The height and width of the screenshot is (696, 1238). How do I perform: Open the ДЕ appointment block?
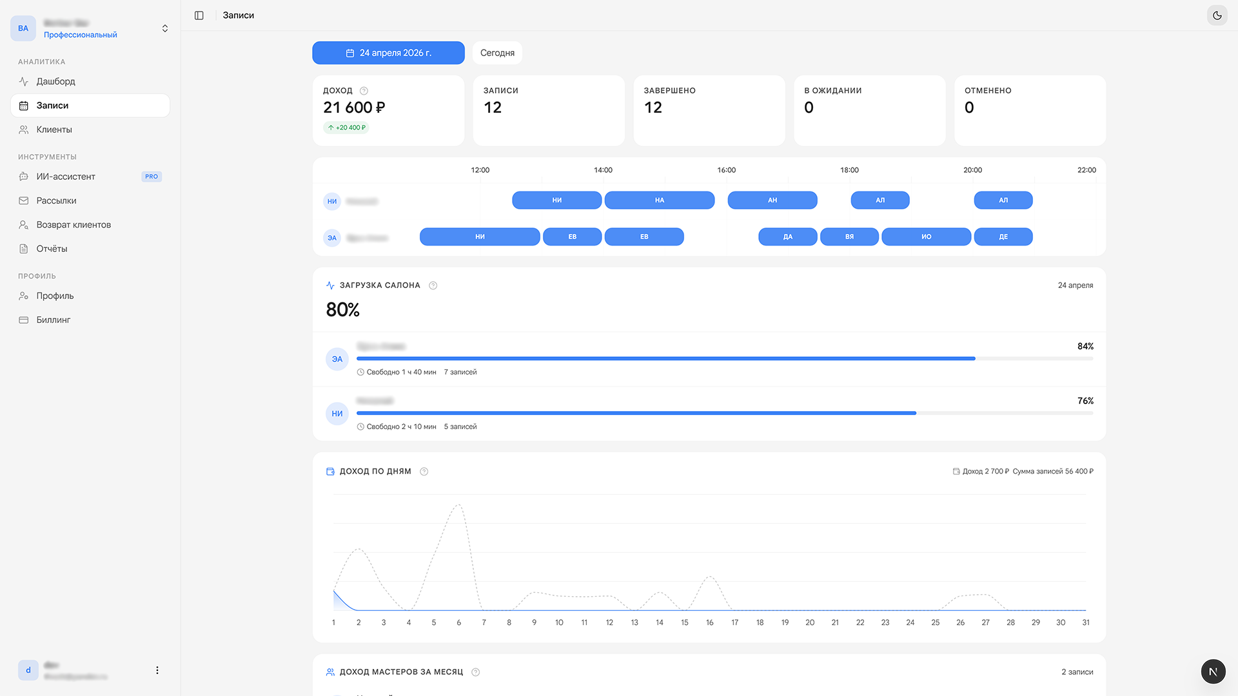click(x=1003, y=237)
